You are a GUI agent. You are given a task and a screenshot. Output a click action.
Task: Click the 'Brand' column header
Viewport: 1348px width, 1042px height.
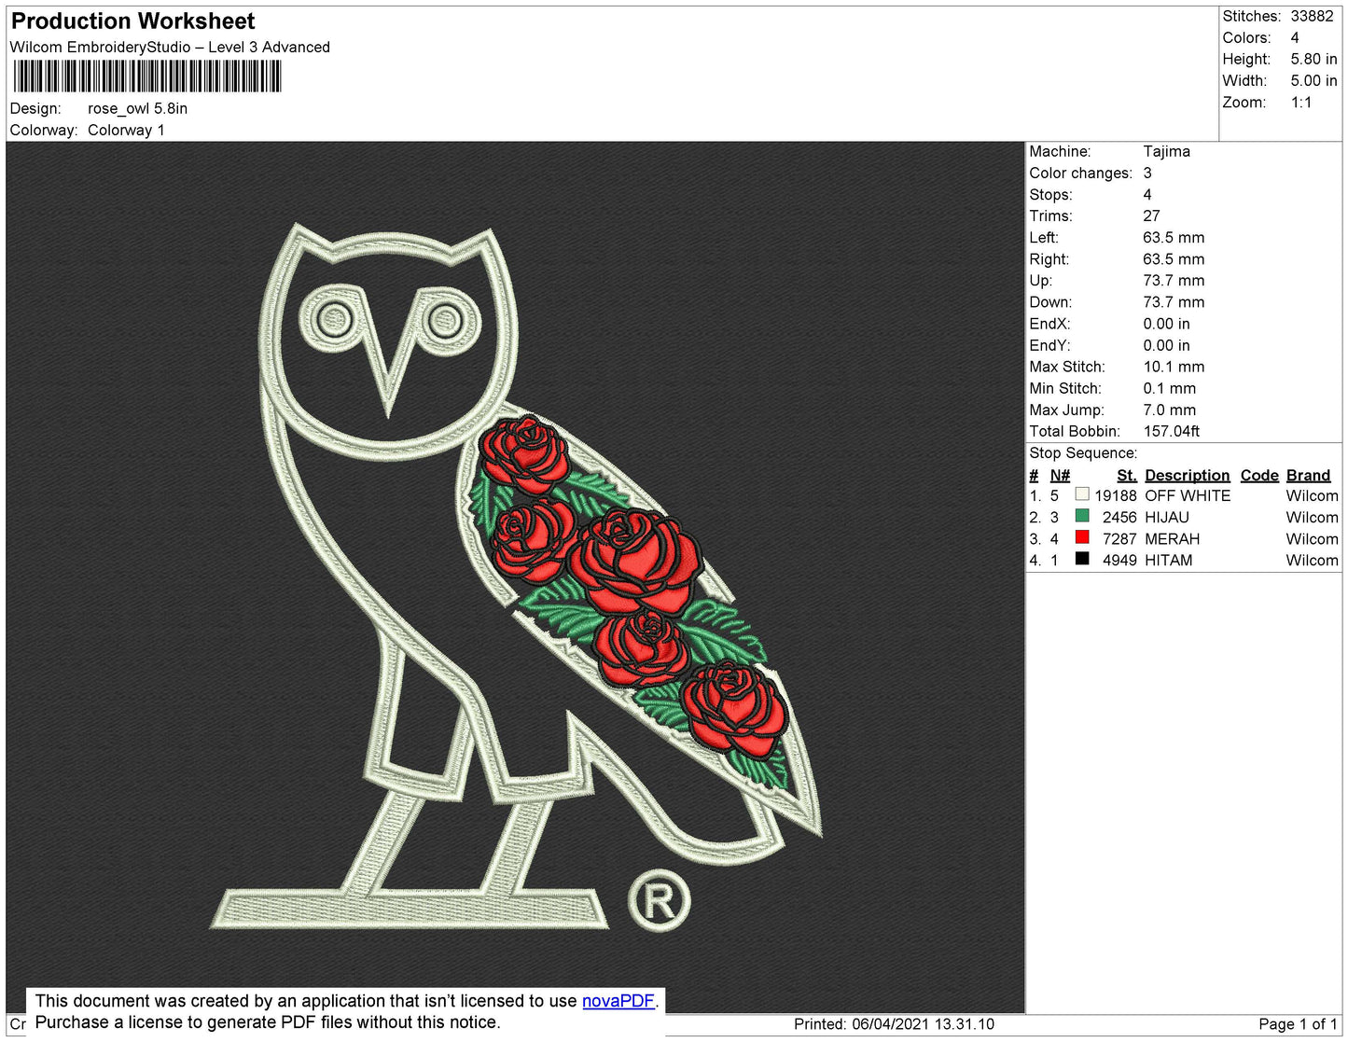[1308, 476]
